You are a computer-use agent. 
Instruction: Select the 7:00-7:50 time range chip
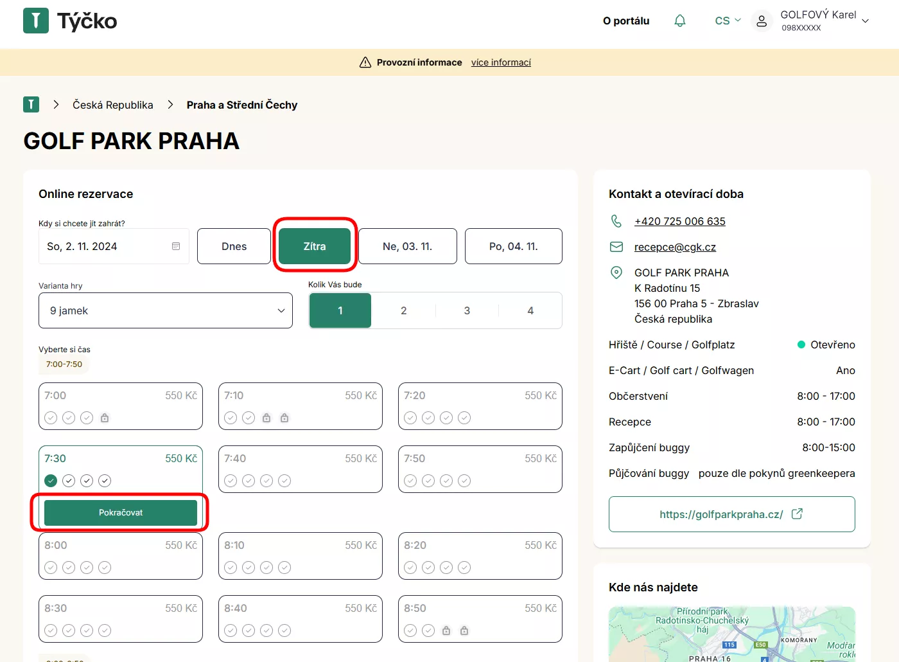coord(64,364)
